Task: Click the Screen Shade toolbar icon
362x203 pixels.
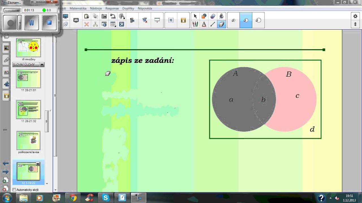Action: [157, 20]
